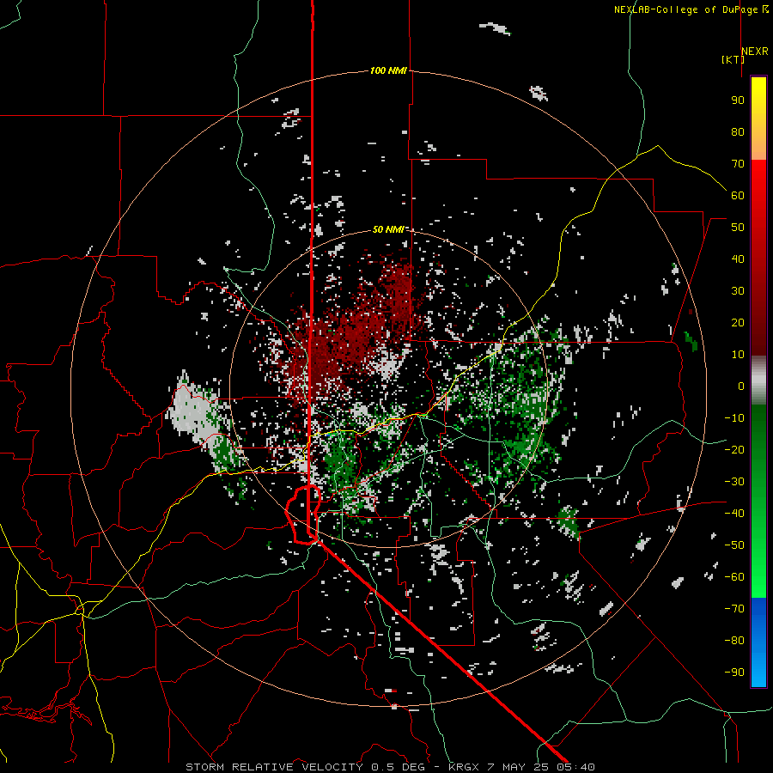Click the 50 value on the color scale
Image resolution: width=773 pixels, height=773 pixels.
738,228
